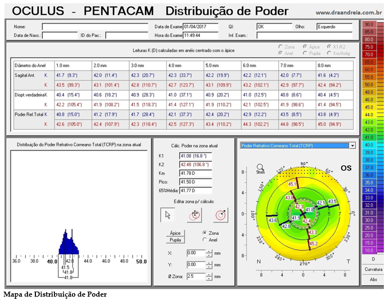The height and width of the screenshot is (300, 385).
Task: Click the Y offset input 0.00
Action: coord(196,265)
